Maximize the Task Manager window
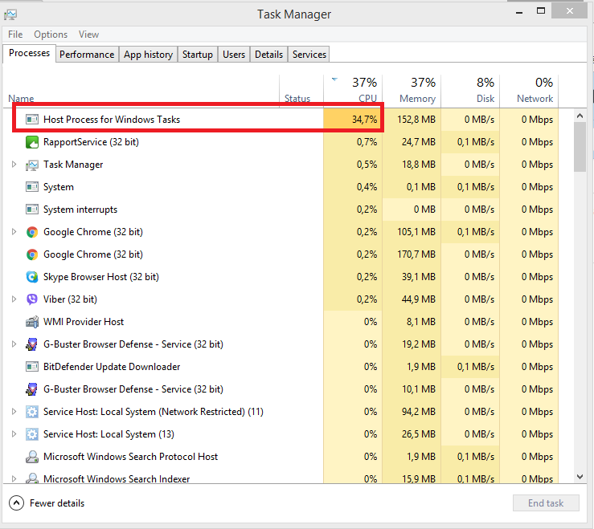 (541, 11)
